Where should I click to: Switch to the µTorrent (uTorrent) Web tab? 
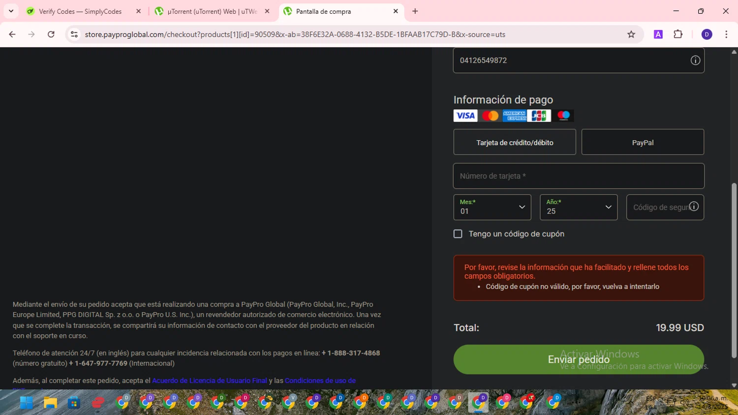(x=212, y=11)
